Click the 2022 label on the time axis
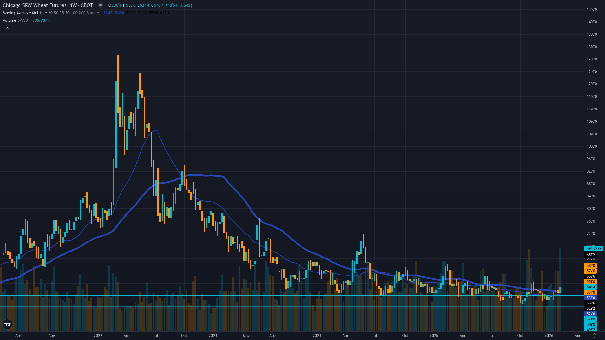 (x=98, y=336)
